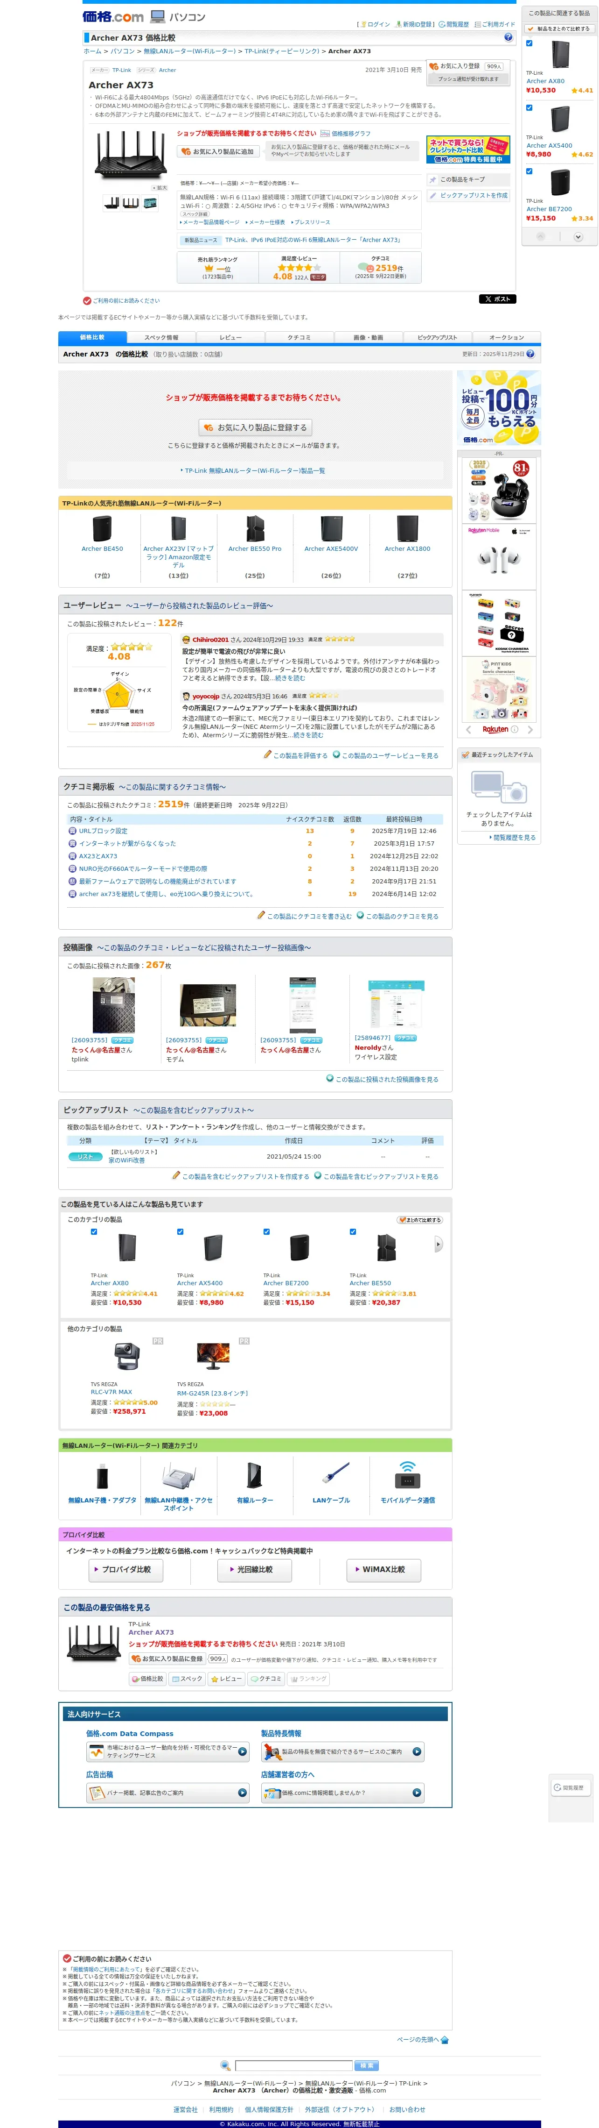Click the ピックアップリストを作成 pencil button
This screenshot has width=599, height=2128.
click(469, 196)
